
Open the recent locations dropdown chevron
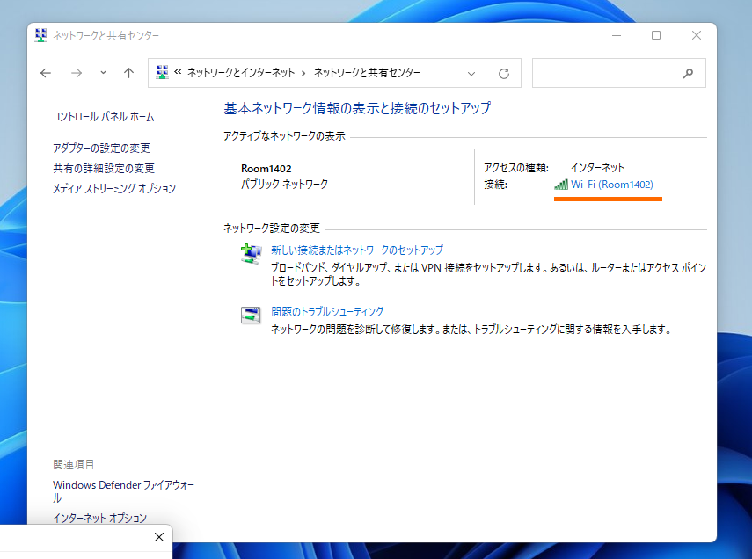pos(101,73)
